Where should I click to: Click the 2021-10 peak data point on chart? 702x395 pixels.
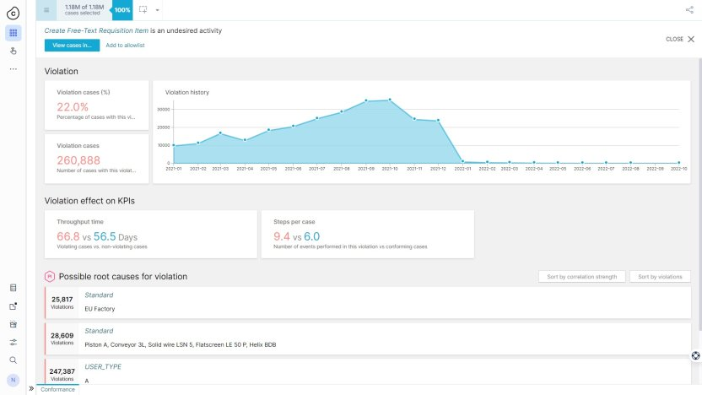click(x=390, y=100)
